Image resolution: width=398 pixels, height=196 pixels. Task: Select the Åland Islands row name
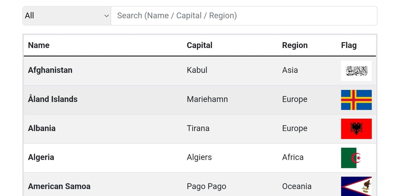(x=53, y=99)
